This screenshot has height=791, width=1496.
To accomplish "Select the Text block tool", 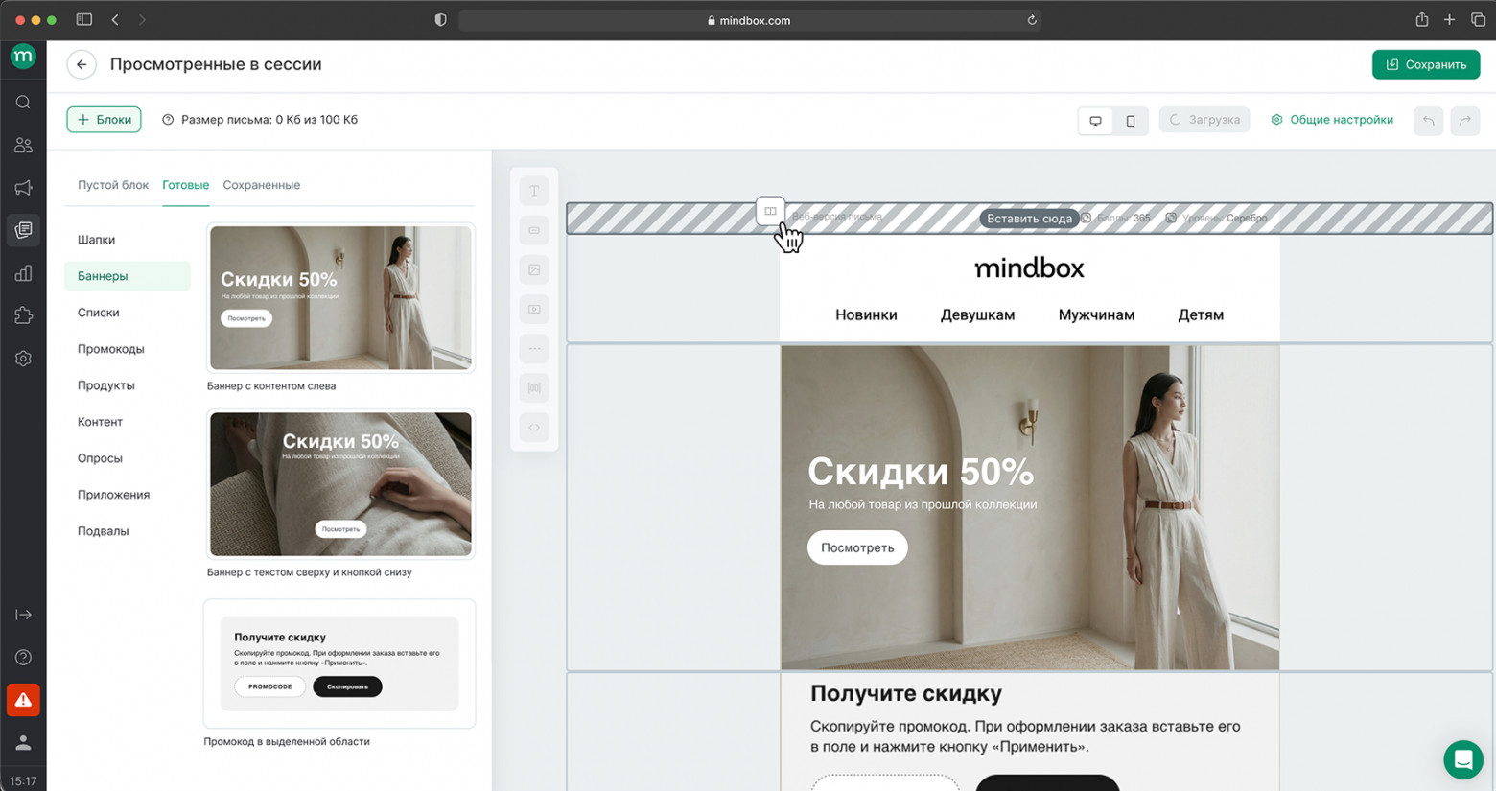I will click(534, 191).
